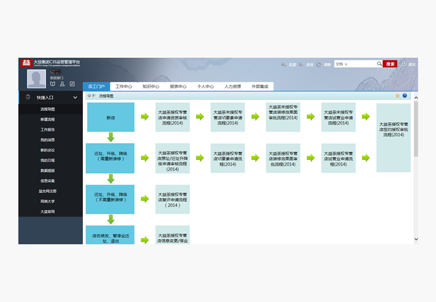This screenshot has width=436, height=302.
Task: Switch to the 外部集成 tab
Action: click(x=260, y=87)
